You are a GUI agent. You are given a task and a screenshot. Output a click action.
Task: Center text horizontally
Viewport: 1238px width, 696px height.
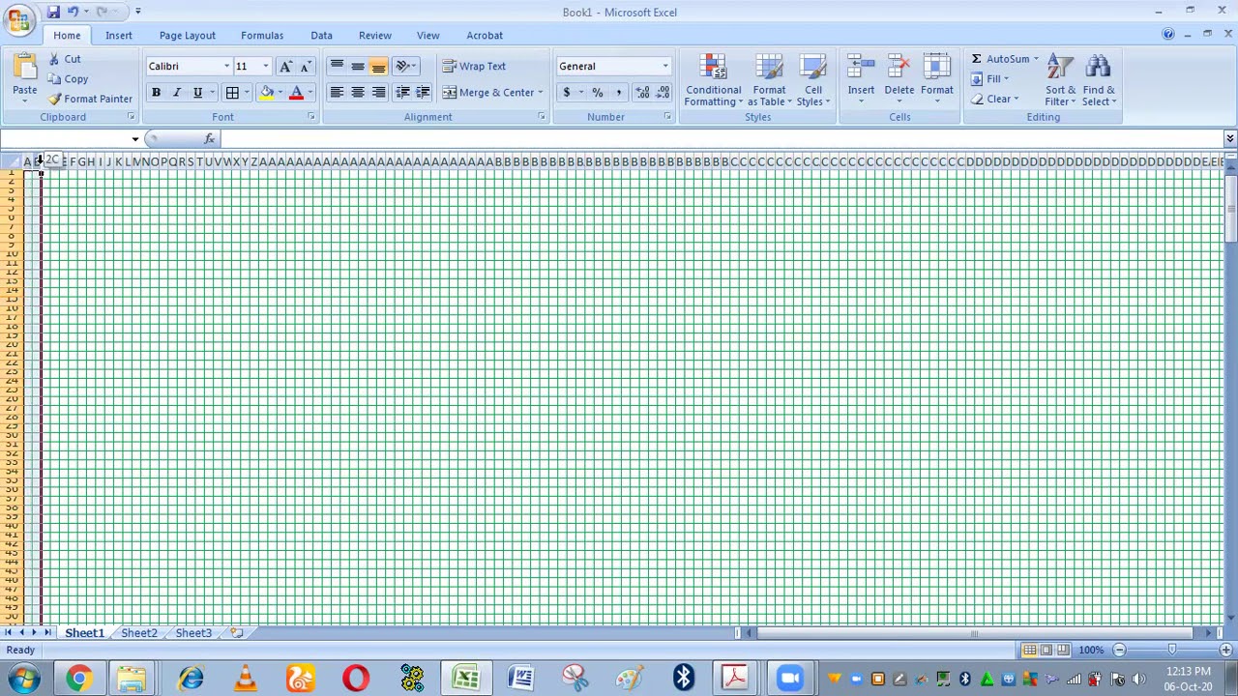(358, 93)
